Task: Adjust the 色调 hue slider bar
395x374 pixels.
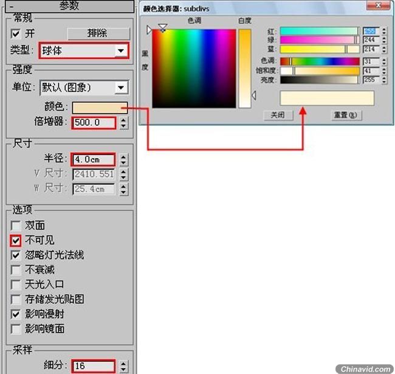Action: tap(320, 61)
